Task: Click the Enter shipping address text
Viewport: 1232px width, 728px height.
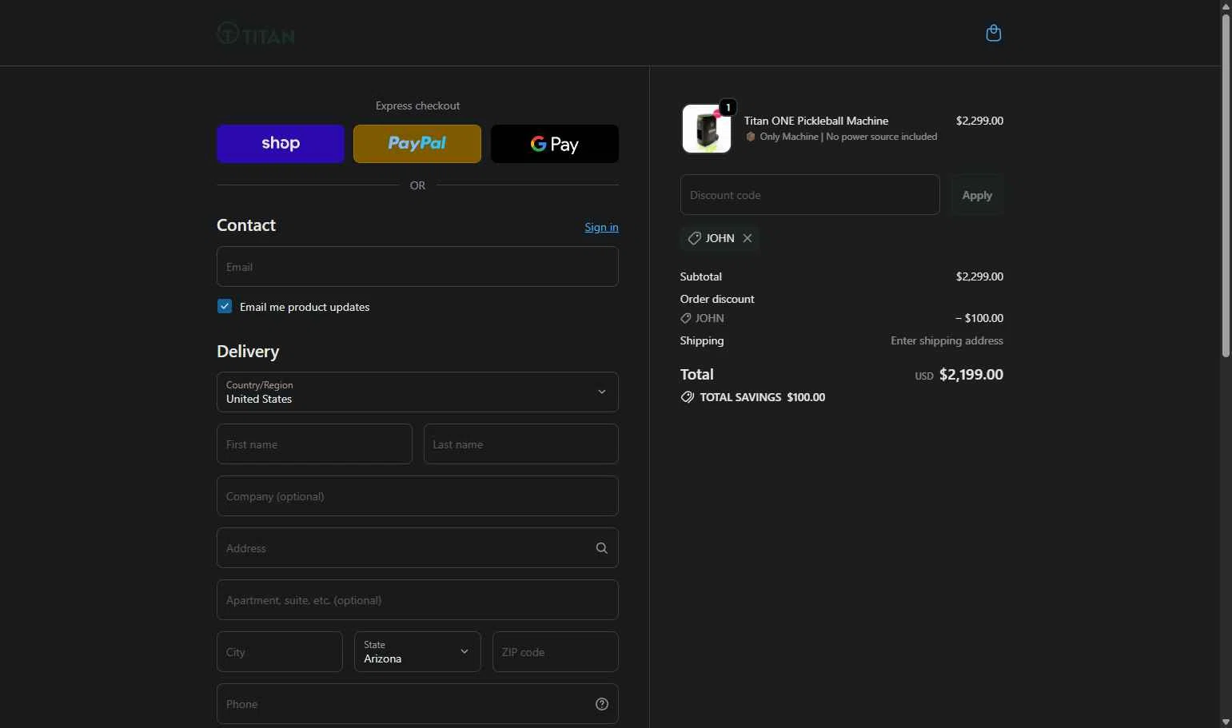Action: pos(947,340)
